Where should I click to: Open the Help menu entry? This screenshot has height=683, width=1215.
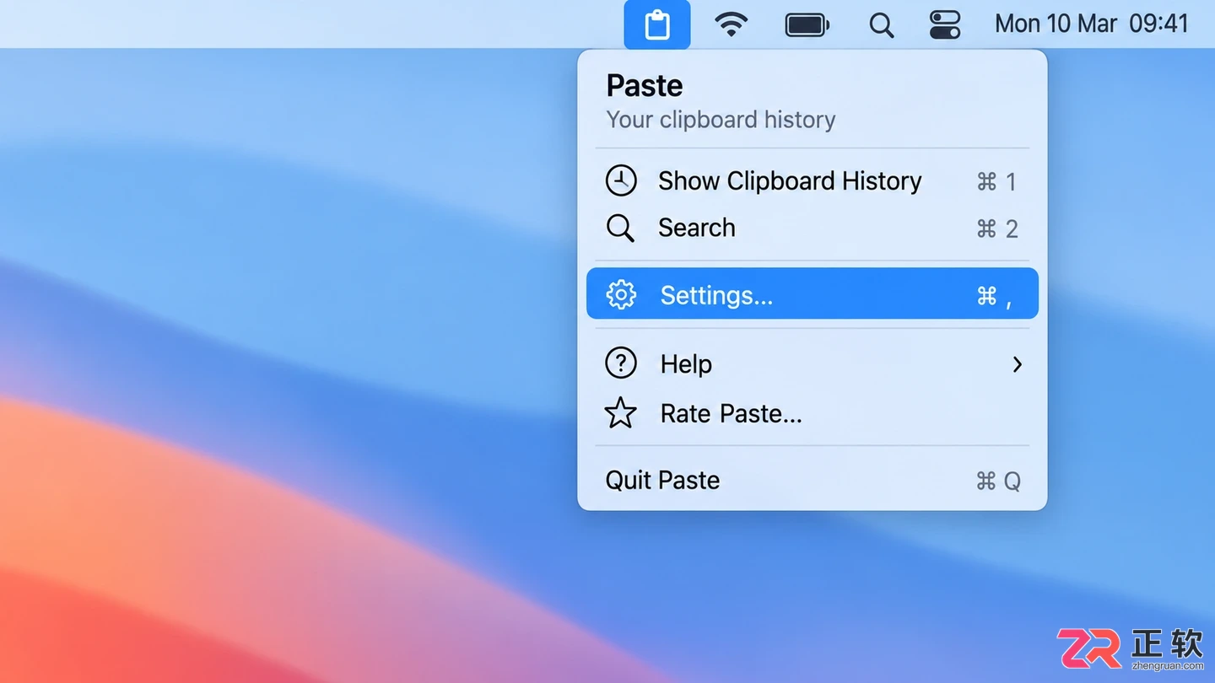812,363
